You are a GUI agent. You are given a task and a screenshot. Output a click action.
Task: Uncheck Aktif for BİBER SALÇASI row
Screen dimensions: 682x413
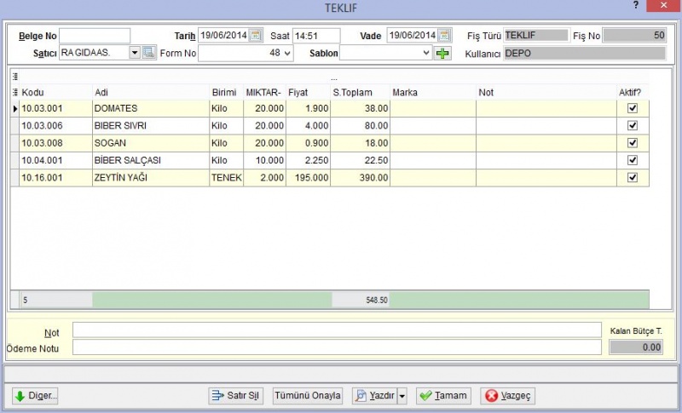(x=633, y=160)
